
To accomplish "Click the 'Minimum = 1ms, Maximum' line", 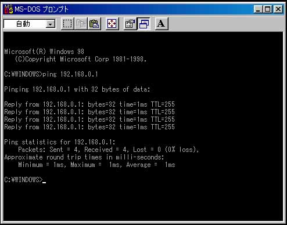I will (x=96, y=165).
